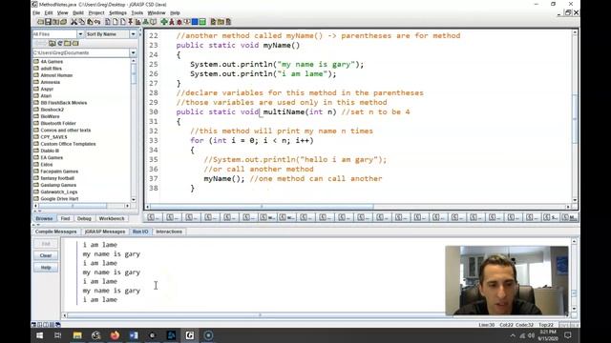
Task: Switch to the Run I/O tab
Action: 140,232
